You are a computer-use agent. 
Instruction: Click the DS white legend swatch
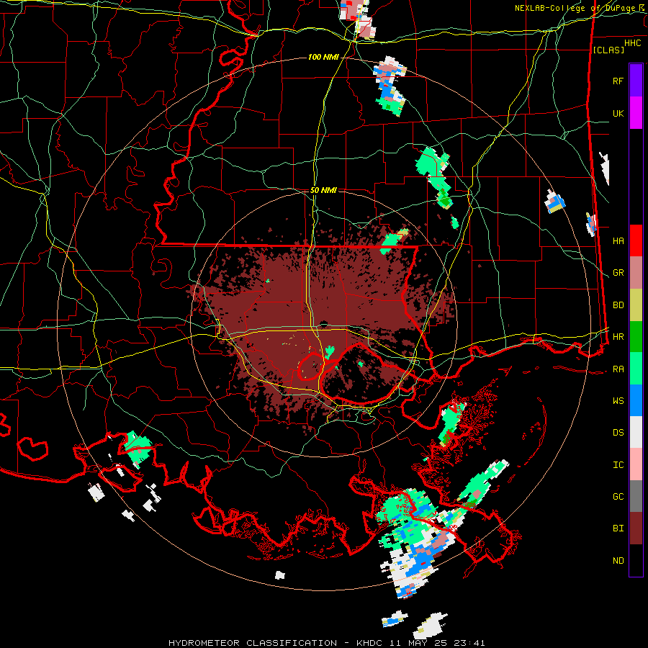pos(636,432)
